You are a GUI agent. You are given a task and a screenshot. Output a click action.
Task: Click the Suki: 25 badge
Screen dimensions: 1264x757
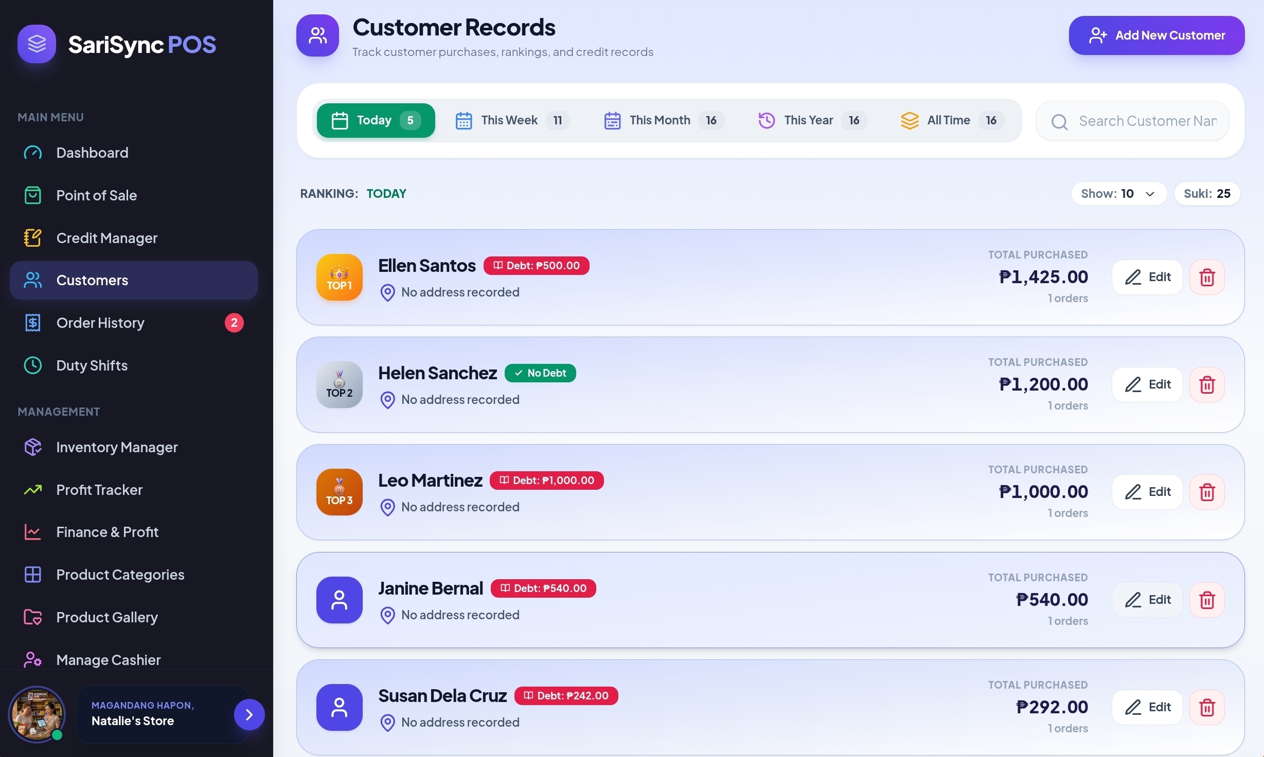[1207, 194]
